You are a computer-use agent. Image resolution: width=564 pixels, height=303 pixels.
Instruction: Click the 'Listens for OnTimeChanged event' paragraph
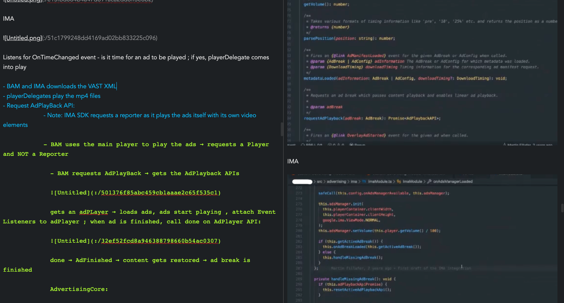(x=136, y=62)
